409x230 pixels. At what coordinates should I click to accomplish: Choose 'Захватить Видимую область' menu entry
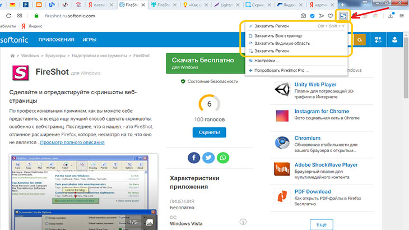(281, 43)
